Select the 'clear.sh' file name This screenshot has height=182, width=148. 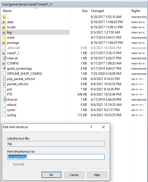pos(12,58)
